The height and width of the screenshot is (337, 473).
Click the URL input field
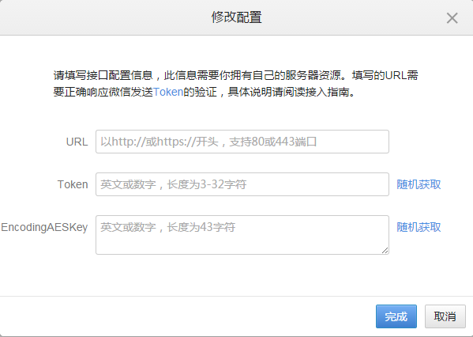pos(242,142)
